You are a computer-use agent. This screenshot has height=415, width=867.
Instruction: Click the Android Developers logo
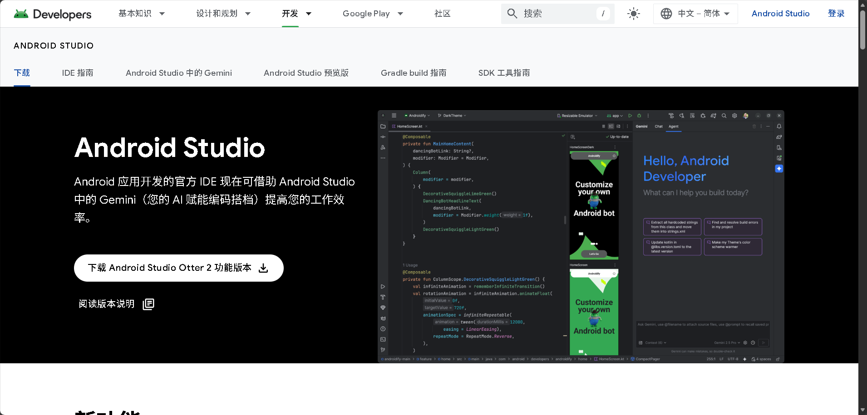point(51,14)
